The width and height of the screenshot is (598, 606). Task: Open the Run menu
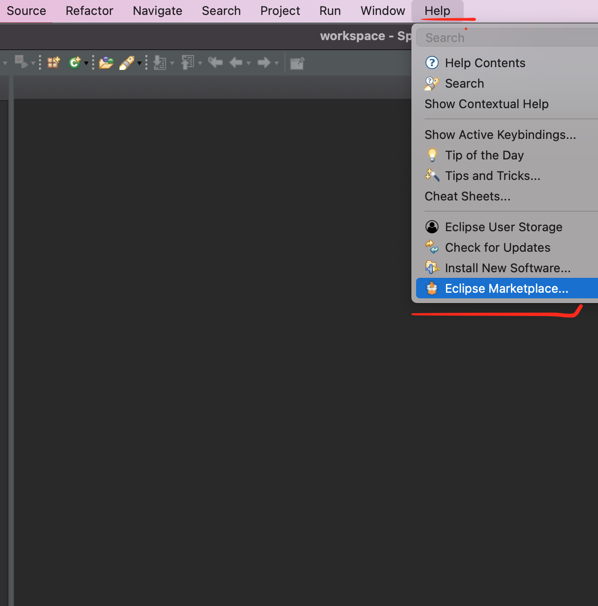point(330,11)
